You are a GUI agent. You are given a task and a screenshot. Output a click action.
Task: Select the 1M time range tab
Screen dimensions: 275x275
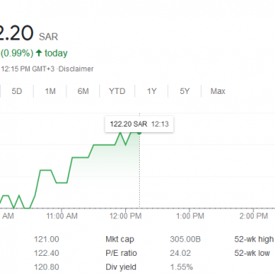tap(50, 91)
